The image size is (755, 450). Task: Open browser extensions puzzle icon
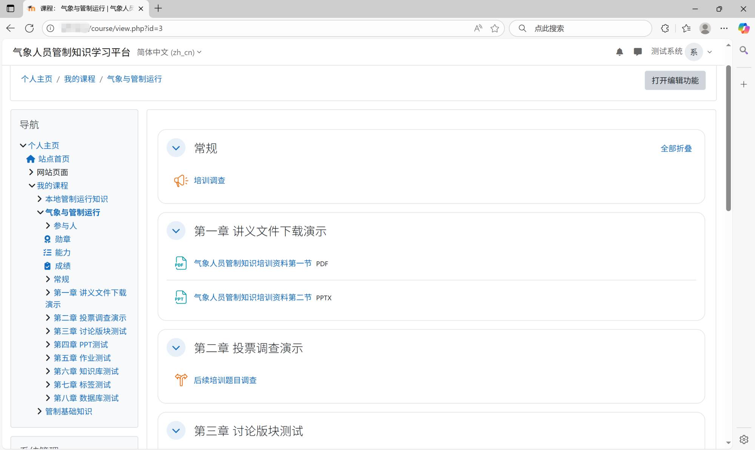click(665, 28)
